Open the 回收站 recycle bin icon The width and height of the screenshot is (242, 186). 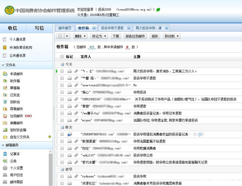[x=5, y=102]
